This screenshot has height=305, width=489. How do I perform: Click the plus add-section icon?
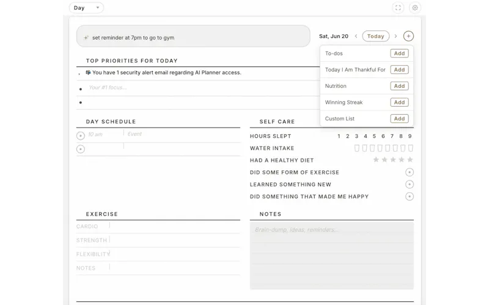408,36
